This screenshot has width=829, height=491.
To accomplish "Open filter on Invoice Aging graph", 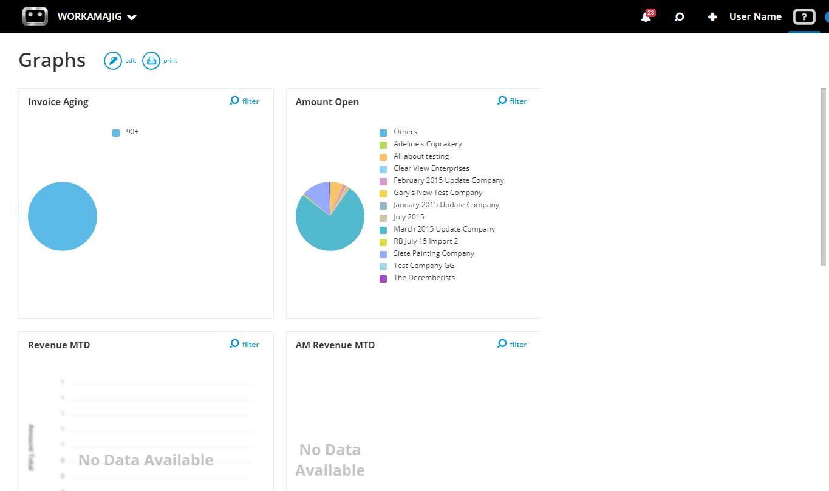I will coord(245,101).
